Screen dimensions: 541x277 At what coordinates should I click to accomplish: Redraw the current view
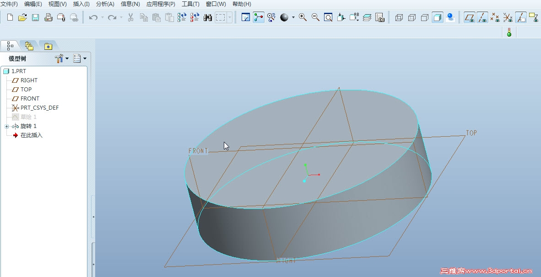pos(246,17)
